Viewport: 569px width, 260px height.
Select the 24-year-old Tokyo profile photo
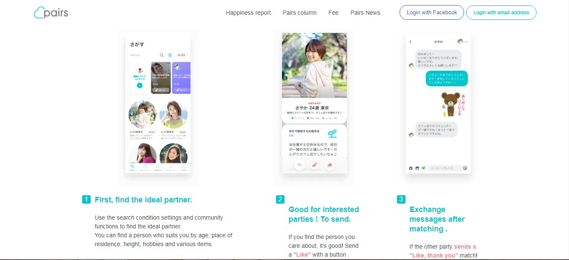coord(142,115)
